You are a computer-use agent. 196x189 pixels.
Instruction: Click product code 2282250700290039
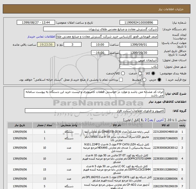pyautogui.click(x=165, y=186)
